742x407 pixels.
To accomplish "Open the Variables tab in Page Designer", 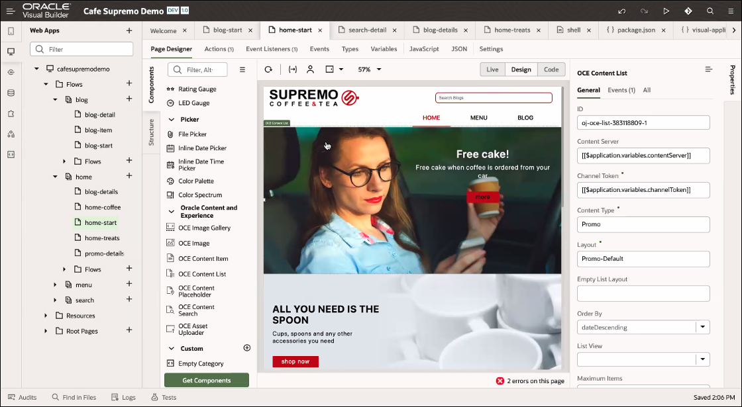I will 384,49.
